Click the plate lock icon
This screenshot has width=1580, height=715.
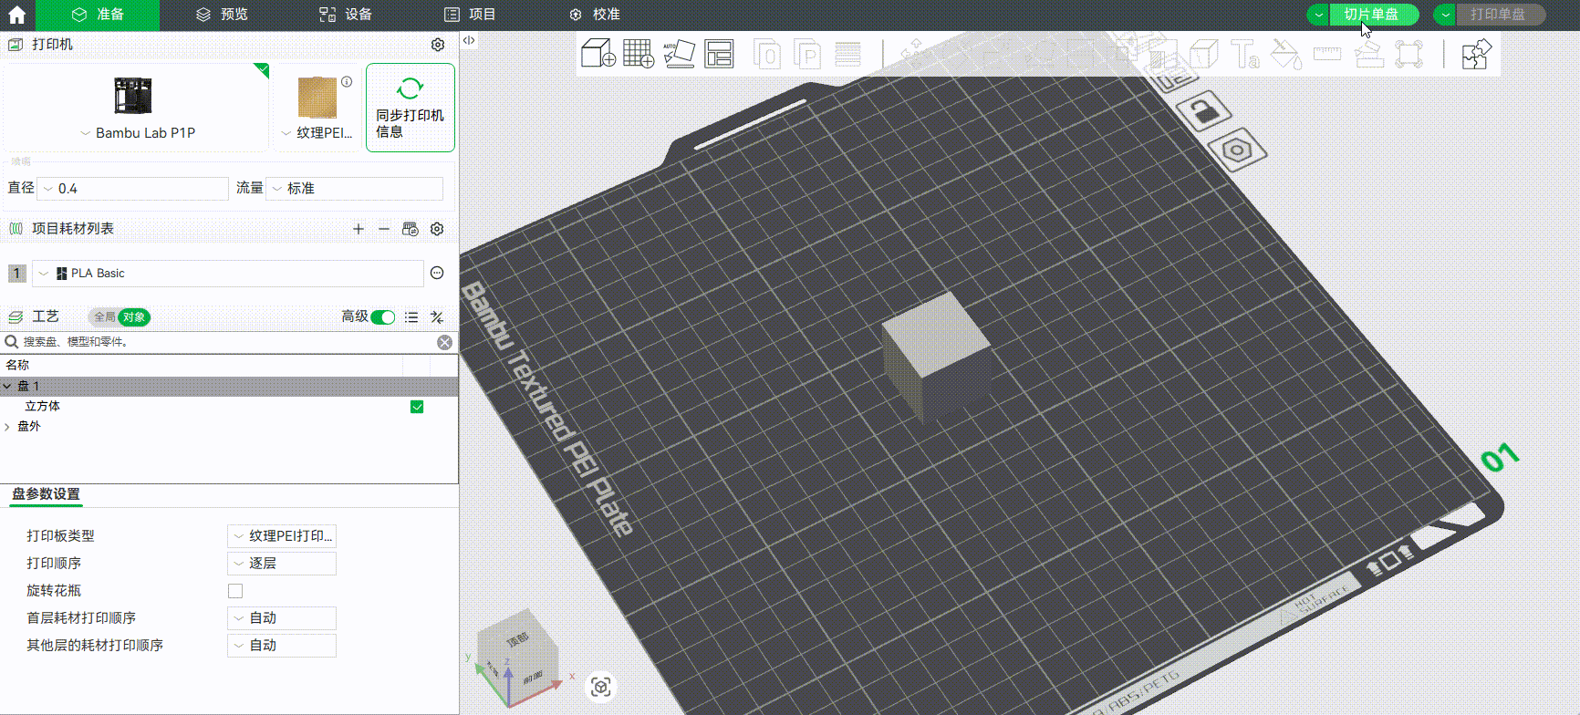1204,111
